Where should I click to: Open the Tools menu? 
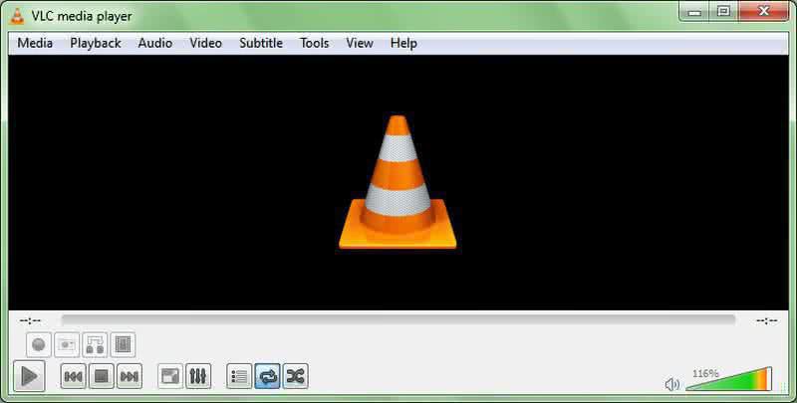pyautogui.click(x=314, y=43)
